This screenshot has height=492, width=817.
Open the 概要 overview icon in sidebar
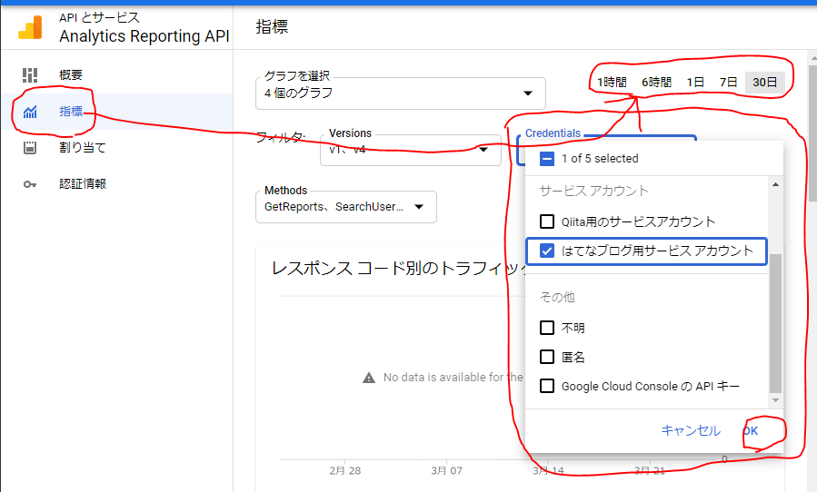(x=30, y=75)
